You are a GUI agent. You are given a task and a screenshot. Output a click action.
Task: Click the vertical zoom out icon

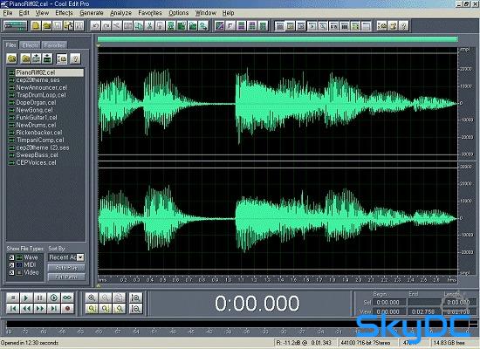[135, 309]
